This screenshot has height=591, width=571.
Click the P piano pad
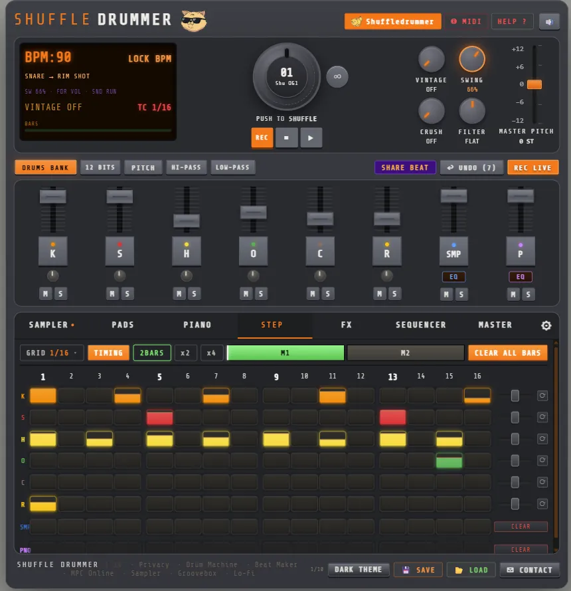pos(521,251)
